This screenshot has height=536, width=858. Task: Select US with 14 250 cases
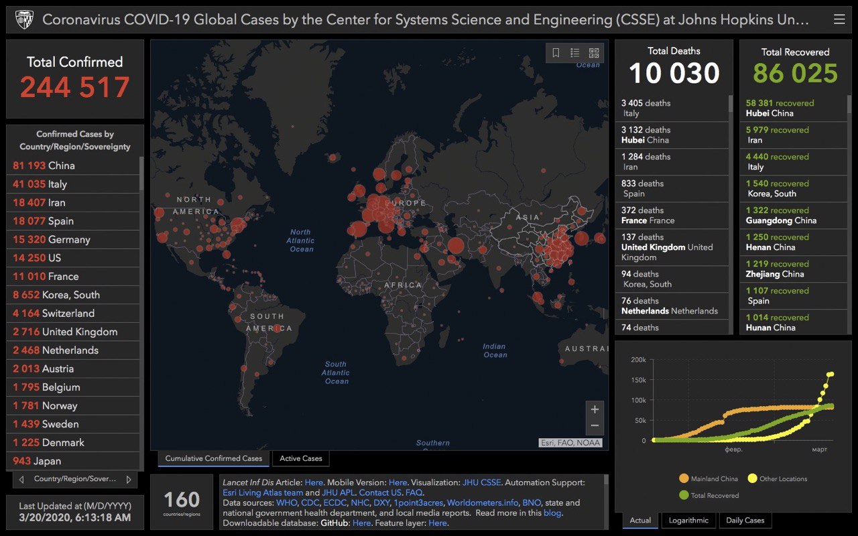point(74,258)
